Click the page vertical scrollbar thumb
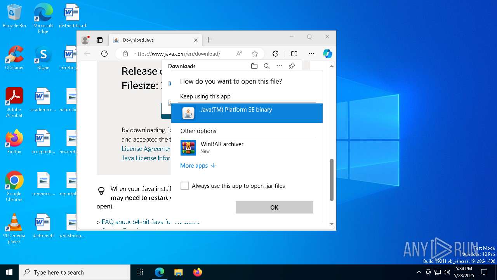The height and width of the screenshot is (280, 497). pyautogui.click(x=332, y=180)
